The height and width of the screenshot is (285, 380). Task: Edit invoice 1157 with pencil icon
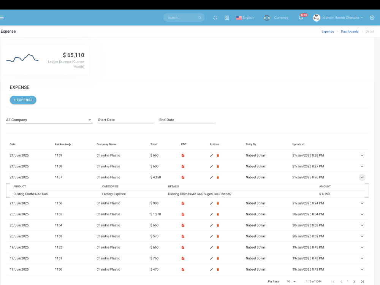[x=211, y=177]
